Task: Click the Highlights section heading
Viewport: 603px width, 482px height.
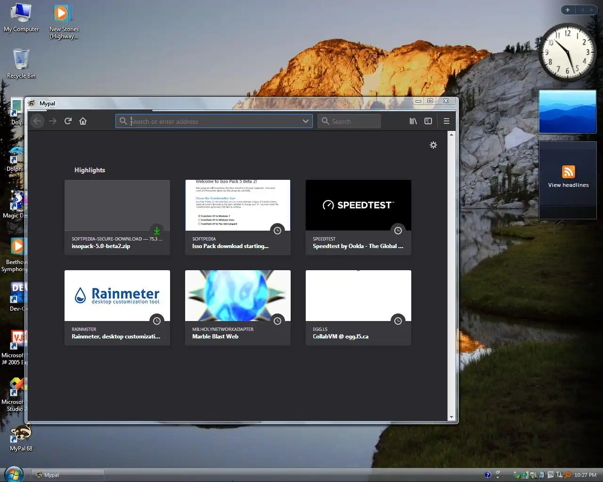Action: (90, 170)
